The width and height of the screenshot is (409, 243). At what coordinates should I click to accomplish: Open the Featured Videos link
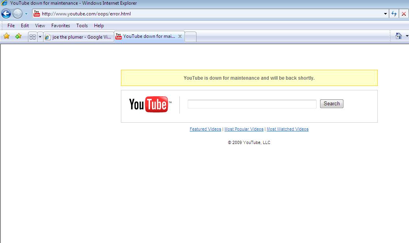click(205, 129)
